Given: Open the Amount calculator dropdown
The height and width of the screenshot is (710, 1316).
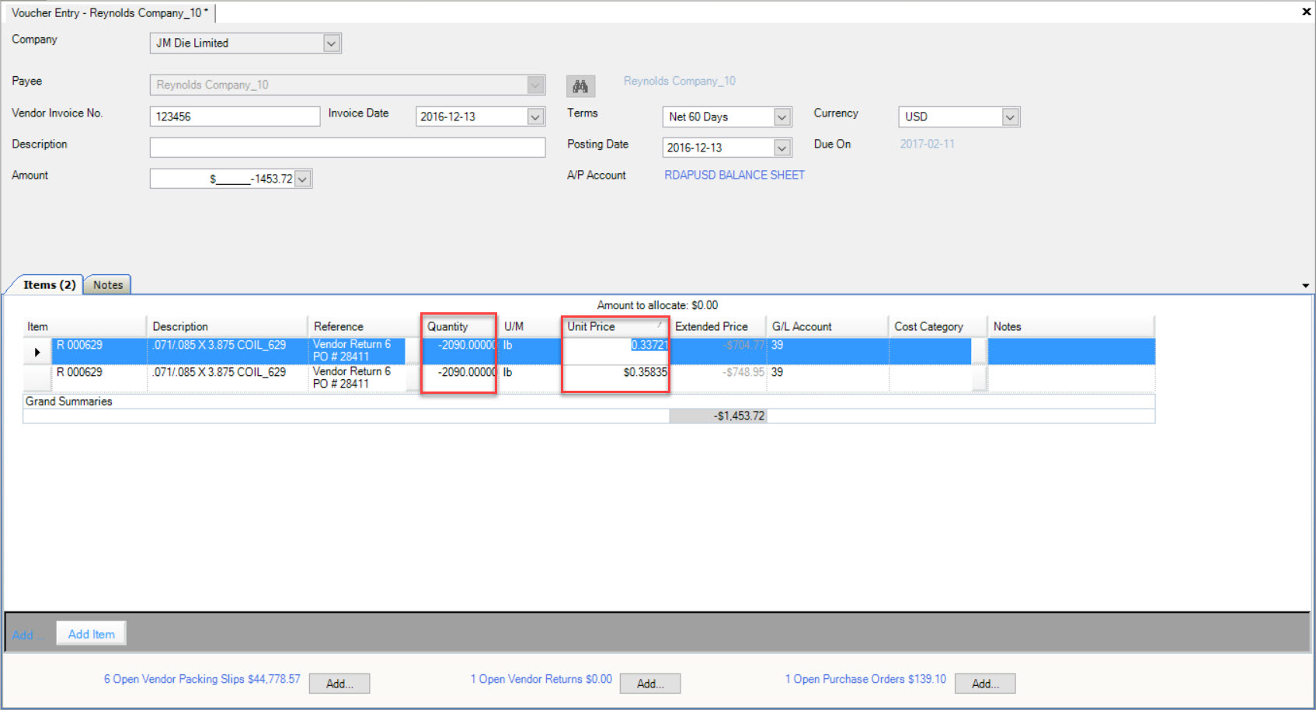Looking at the screenshot, I should (x=303, y=179).
